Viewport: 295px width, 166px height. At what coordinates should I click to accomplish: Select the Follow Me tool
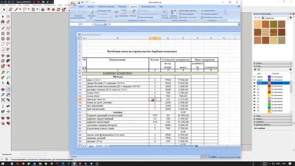click(8, 61)
